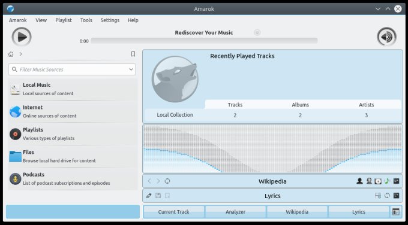Open the applet configuration icon in toolbar
The height and width of the screenshot is (225, 408).
[396, 212]
